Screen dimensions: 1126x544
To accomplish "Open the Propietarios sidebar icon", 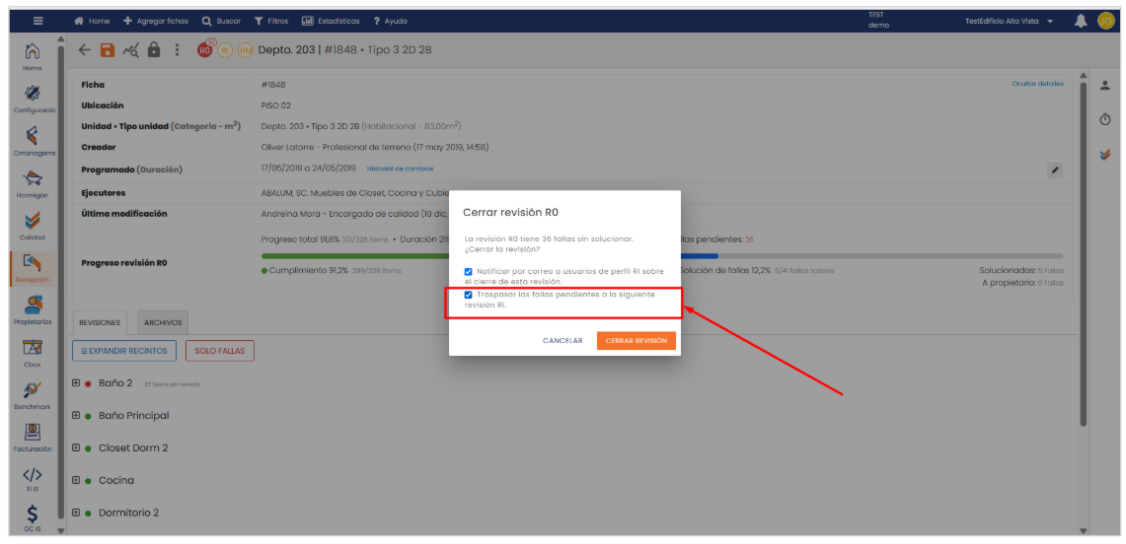I will [x=32, y=307].
